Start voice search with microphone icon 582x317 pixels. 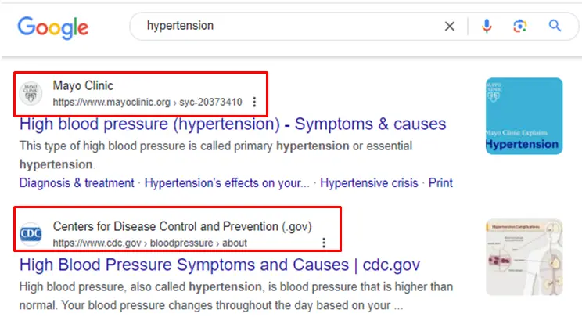tap(487, 26)
